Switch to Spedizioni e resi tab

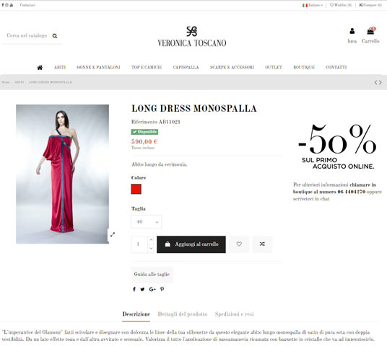tap(234, 314)
